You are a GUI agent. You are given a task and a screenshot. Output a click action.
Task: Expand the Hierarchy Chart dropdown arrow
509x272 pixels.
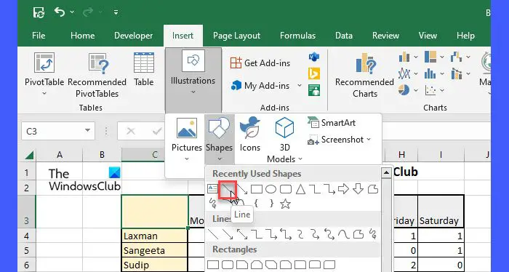[x=442, y=57]
